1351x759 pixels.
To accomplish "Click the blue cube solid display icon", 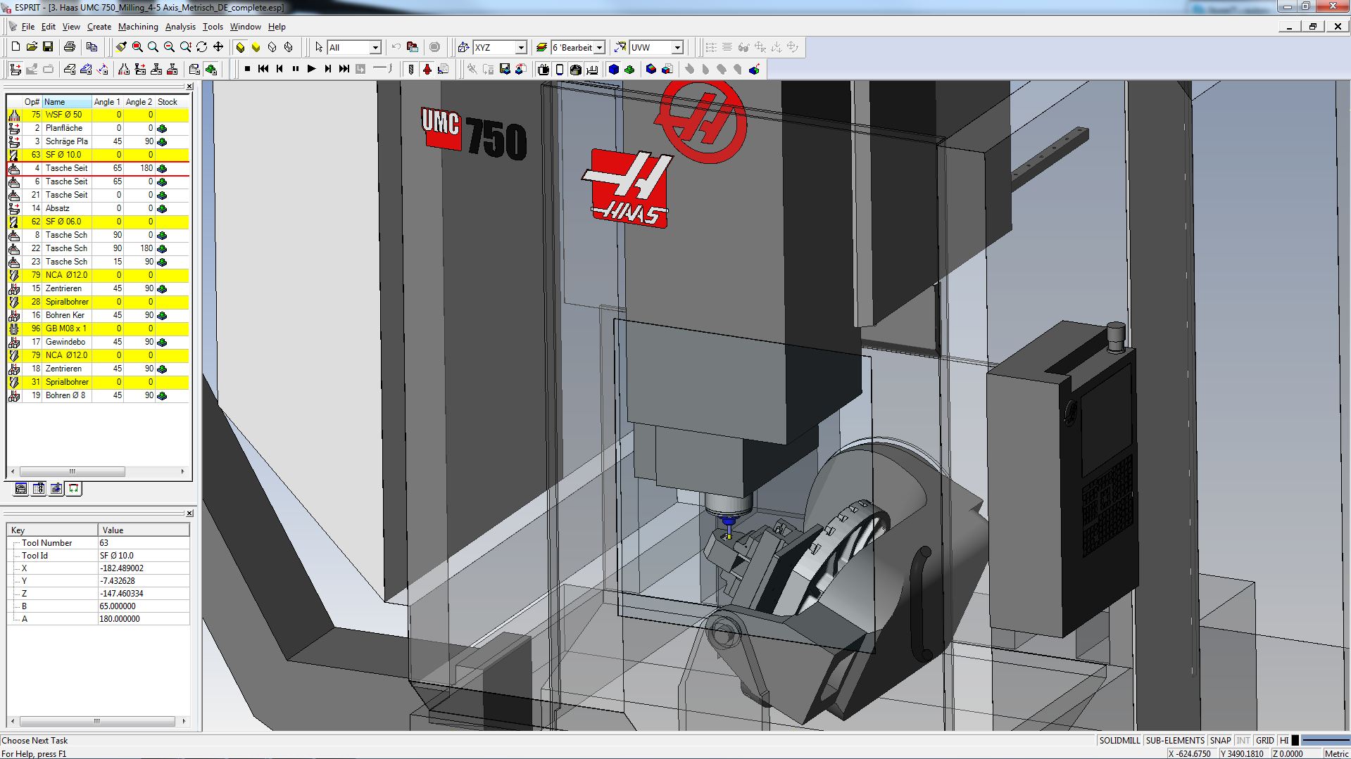I will click(x=613, y=69).
